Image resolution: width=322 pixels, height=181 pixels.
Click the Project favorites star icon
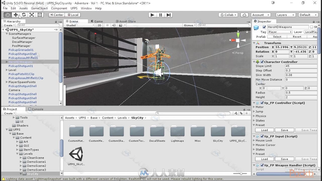point(247,113)
